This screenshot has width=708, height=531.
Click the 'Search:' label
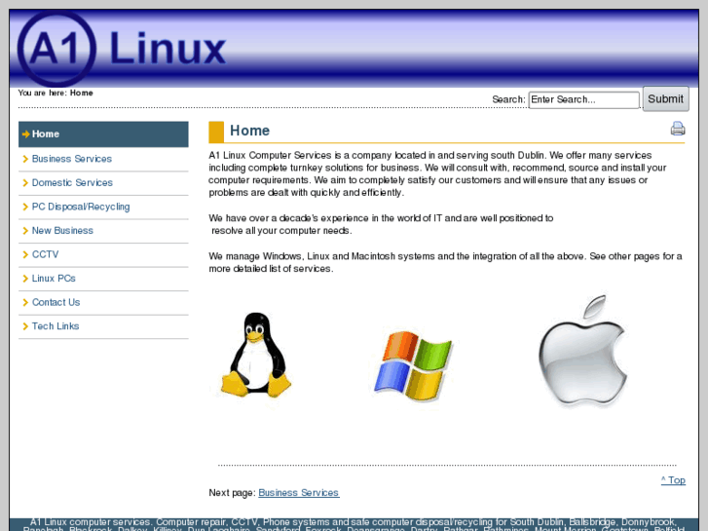pos(508,99)
